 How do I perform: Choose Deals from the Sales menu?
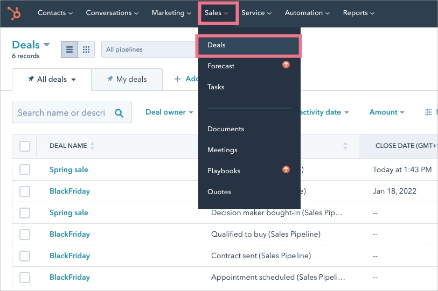click(217, 45)
